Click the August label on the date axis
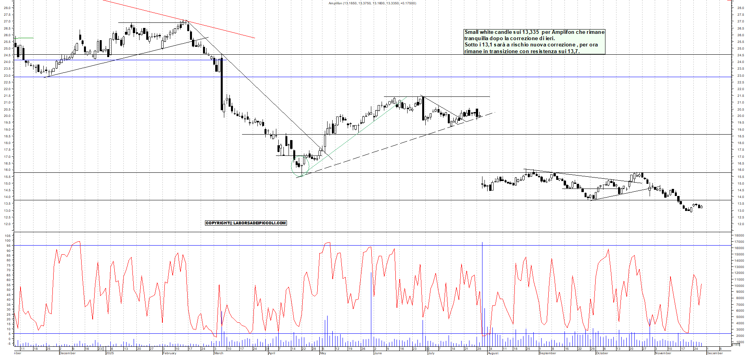 [493, 353]
